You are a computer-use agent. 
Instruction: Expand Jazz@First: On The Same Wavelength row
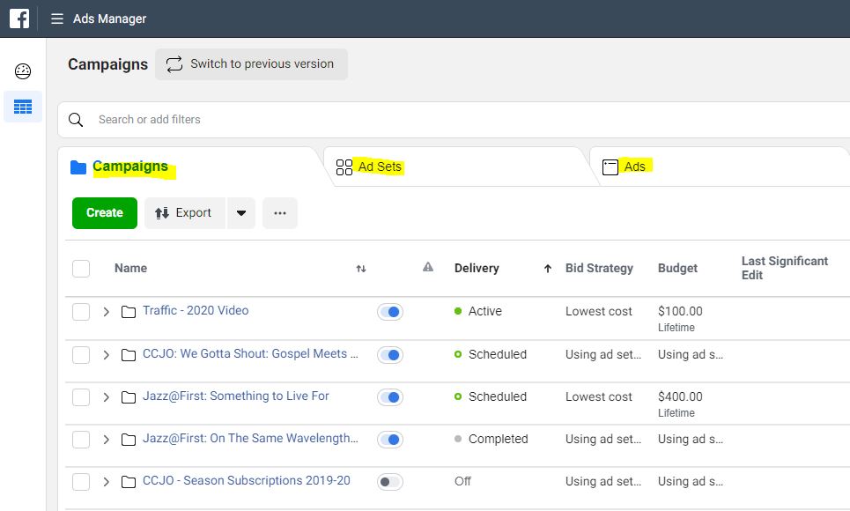click(107, 440)
